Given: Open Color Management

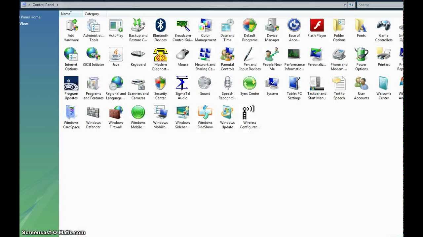Looking at the screenshot, I should [205, 30].
